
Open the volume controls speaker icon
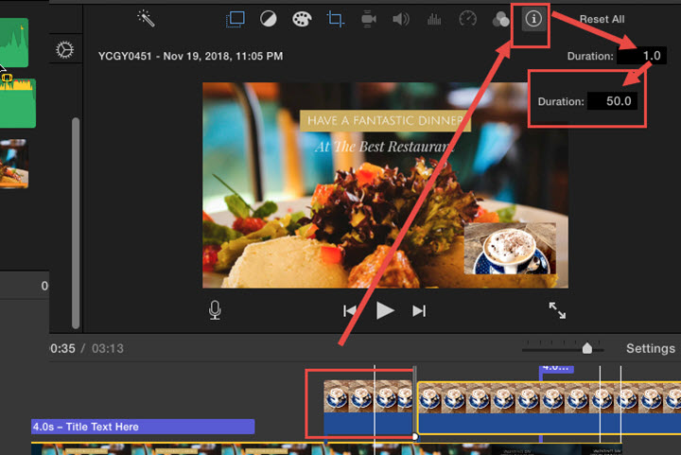pos(401,18)
